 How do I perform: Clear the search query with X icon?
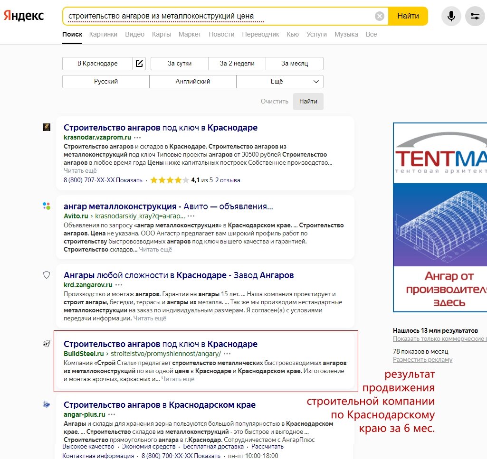[x=380, y=16]
